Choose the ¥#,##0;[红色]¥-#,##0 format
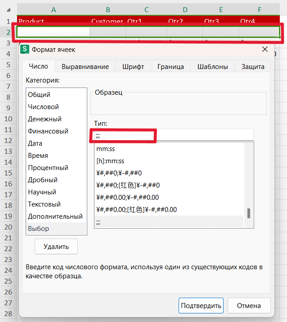This screenshot has height=322, width=287. 169,185
